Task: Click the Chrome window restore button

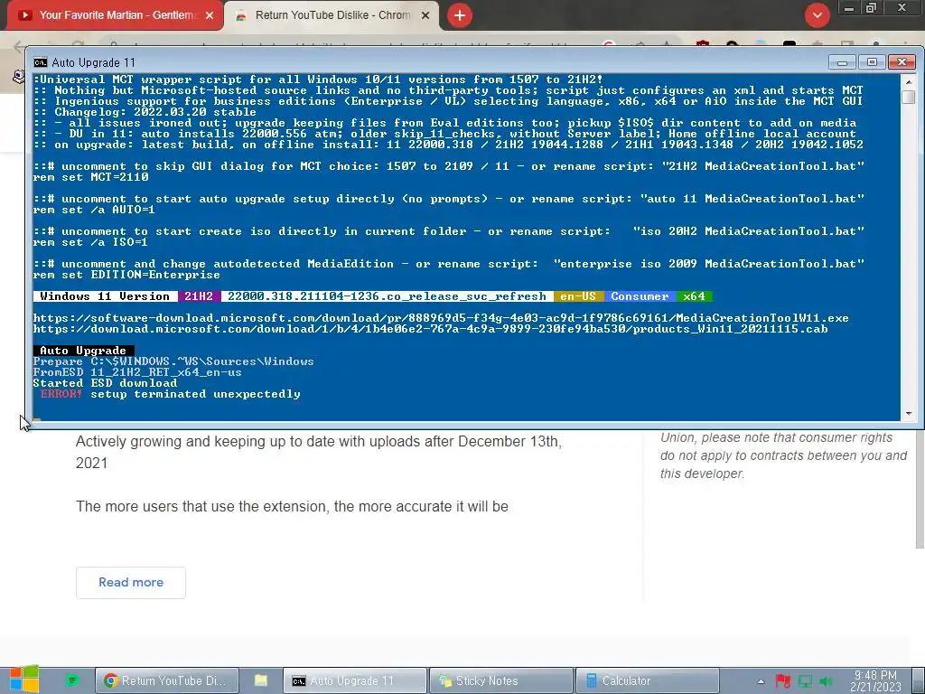Action: point(872,7)
